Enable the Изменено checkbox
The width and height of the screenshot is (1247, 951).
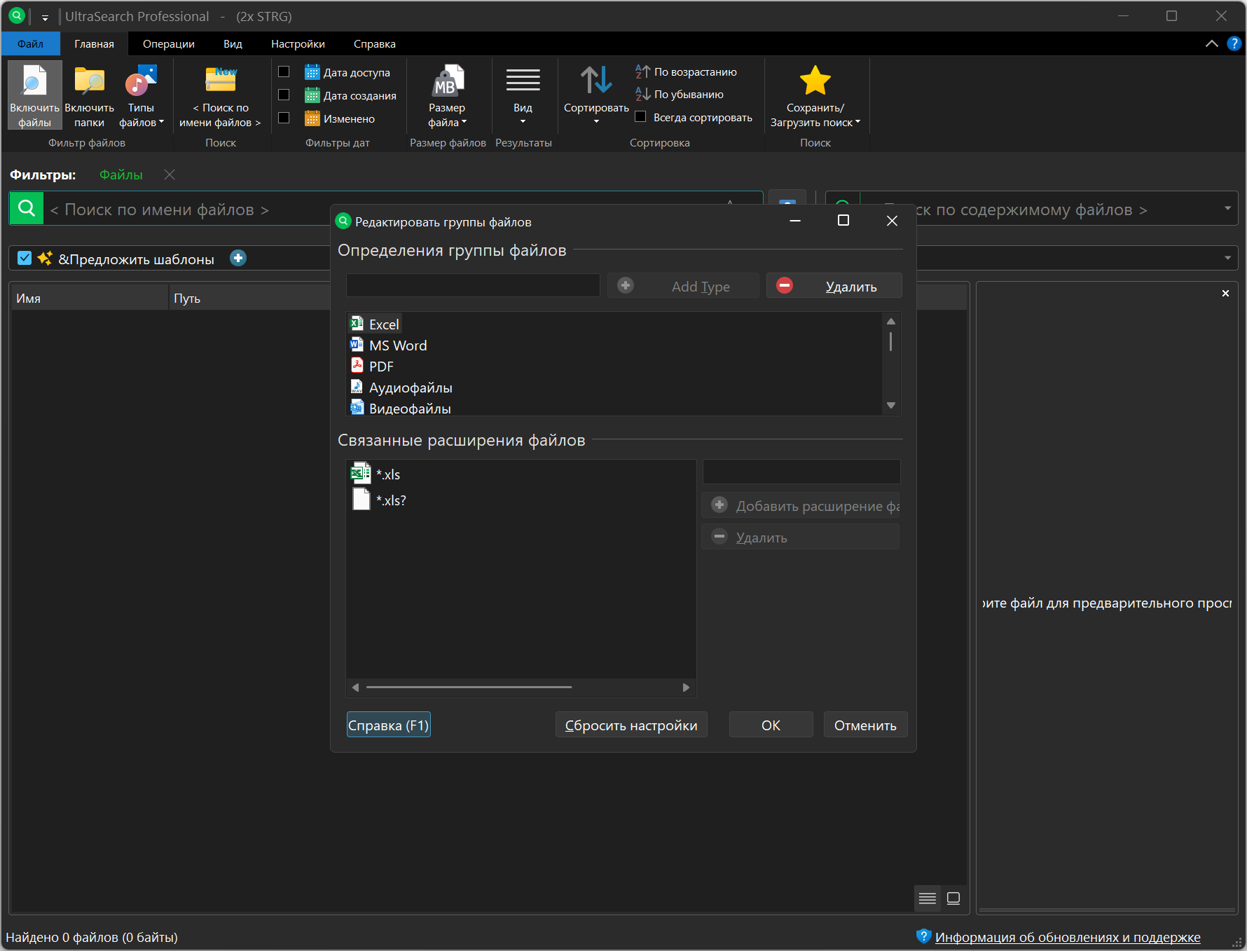point(284,118)
